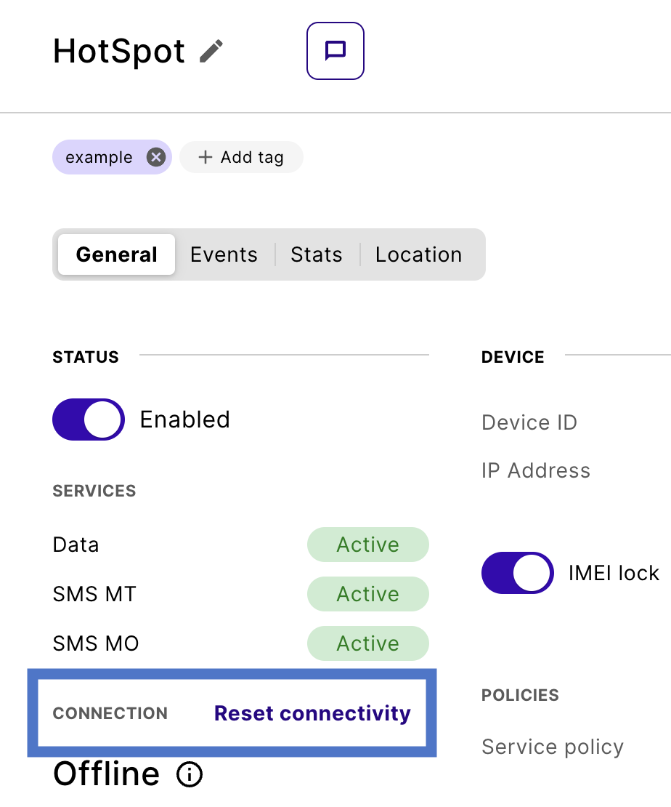Toggle the Enabled status switch
This screenshot has width=671, height=807.
pos(89,419)
